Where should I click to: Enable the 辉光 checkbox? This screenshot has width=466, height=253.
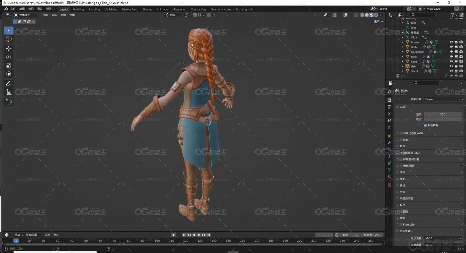pyautogui.click(x=401, y=140)
